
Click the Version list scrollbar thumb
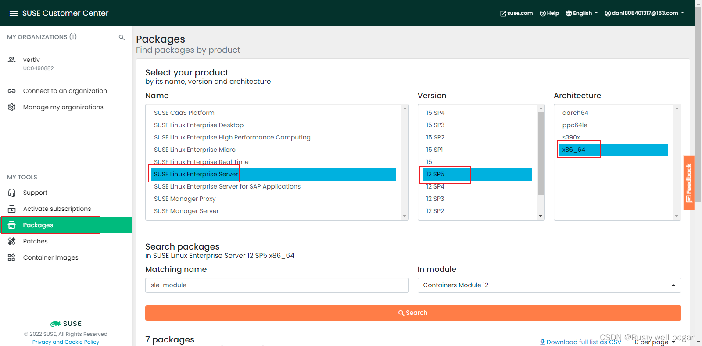pos(541,153)
